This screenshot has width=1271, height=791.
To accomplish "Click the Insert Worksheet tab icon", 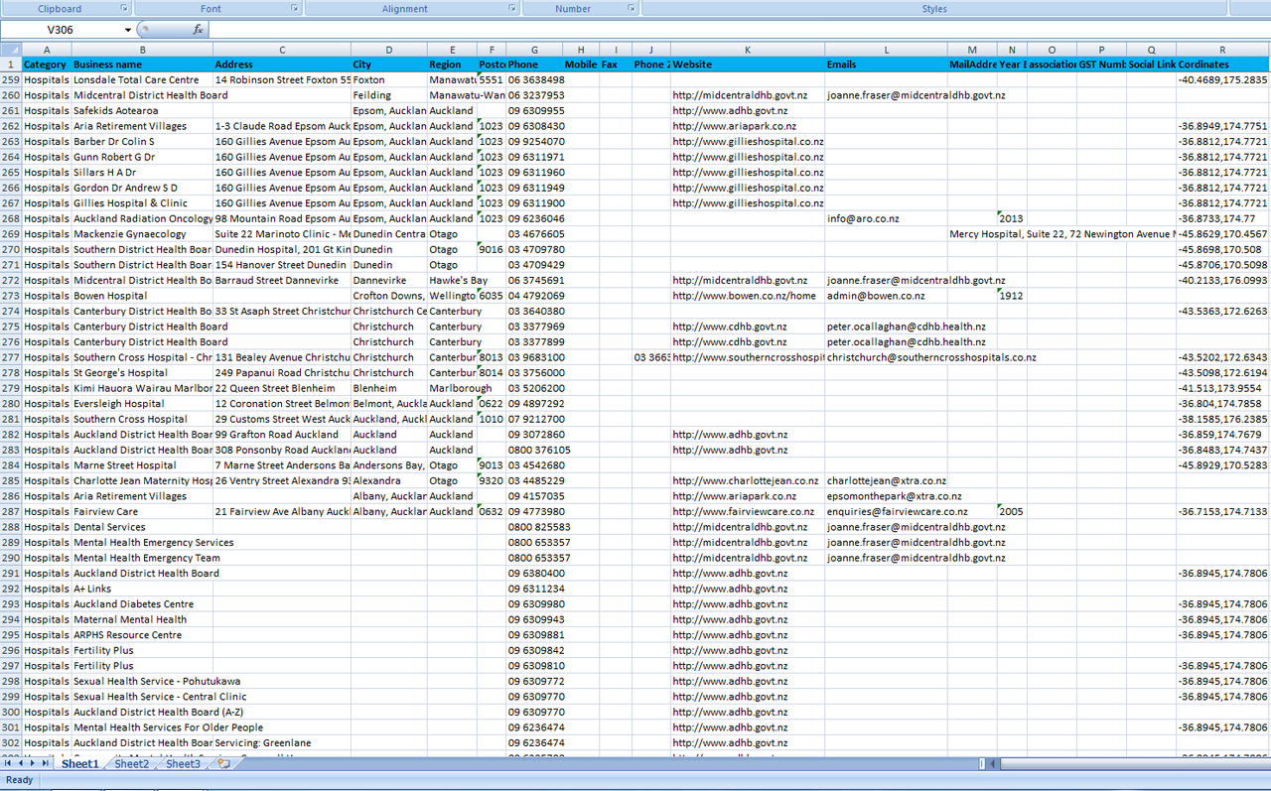I will click(x=223, y=763).
